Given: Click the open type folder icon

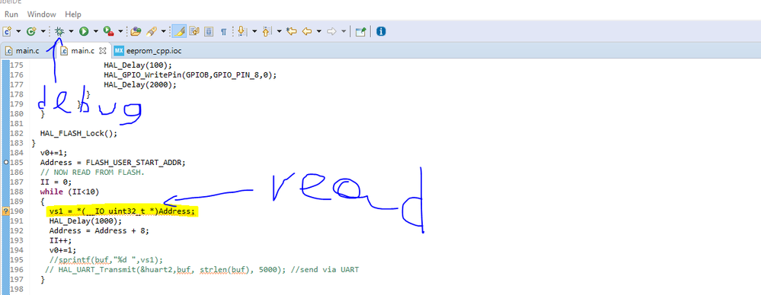Looking at the screenshot, I should (x=136, y=31).
